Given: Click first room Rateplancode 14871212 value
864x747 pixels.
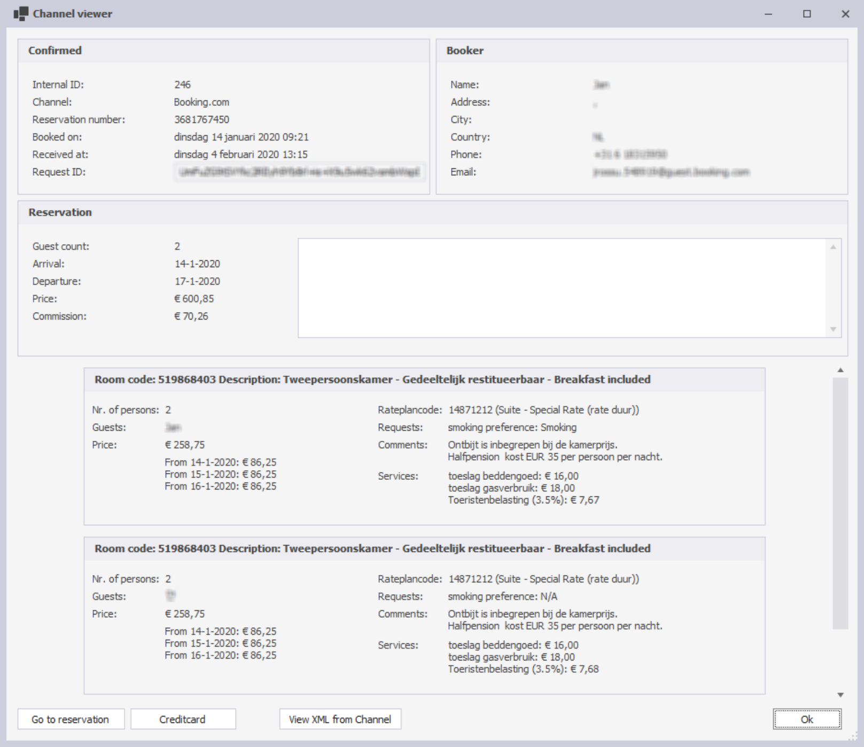Looking at the screenshot, I should tap(544, 410).
